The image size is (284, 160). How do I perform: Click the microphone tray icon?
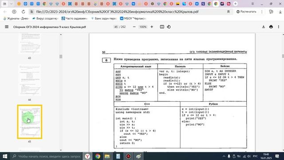pos(229,156)
